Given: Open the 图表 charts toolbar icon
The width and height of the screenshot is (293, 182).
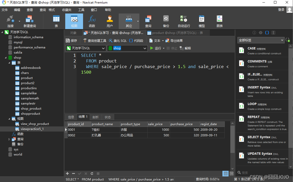Looking at the screenshot, I should 220,21.
